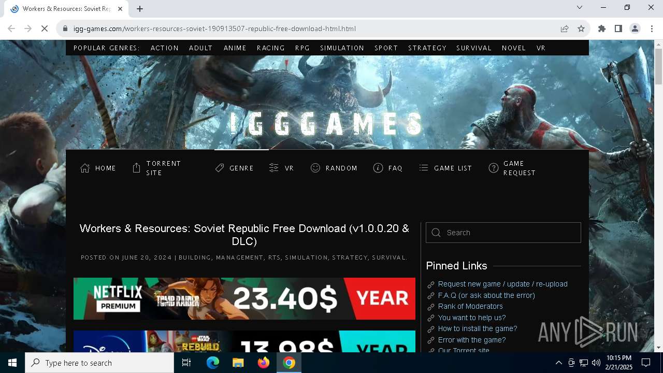This screenshot has height=373, width=663.
Task: Click Netflix Premium 23.40$ banner
Action: coord(244,298)
